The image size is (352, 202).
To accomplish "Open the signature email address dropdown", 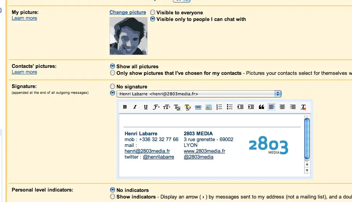I will pyautogui.click(x=199, y=94).
